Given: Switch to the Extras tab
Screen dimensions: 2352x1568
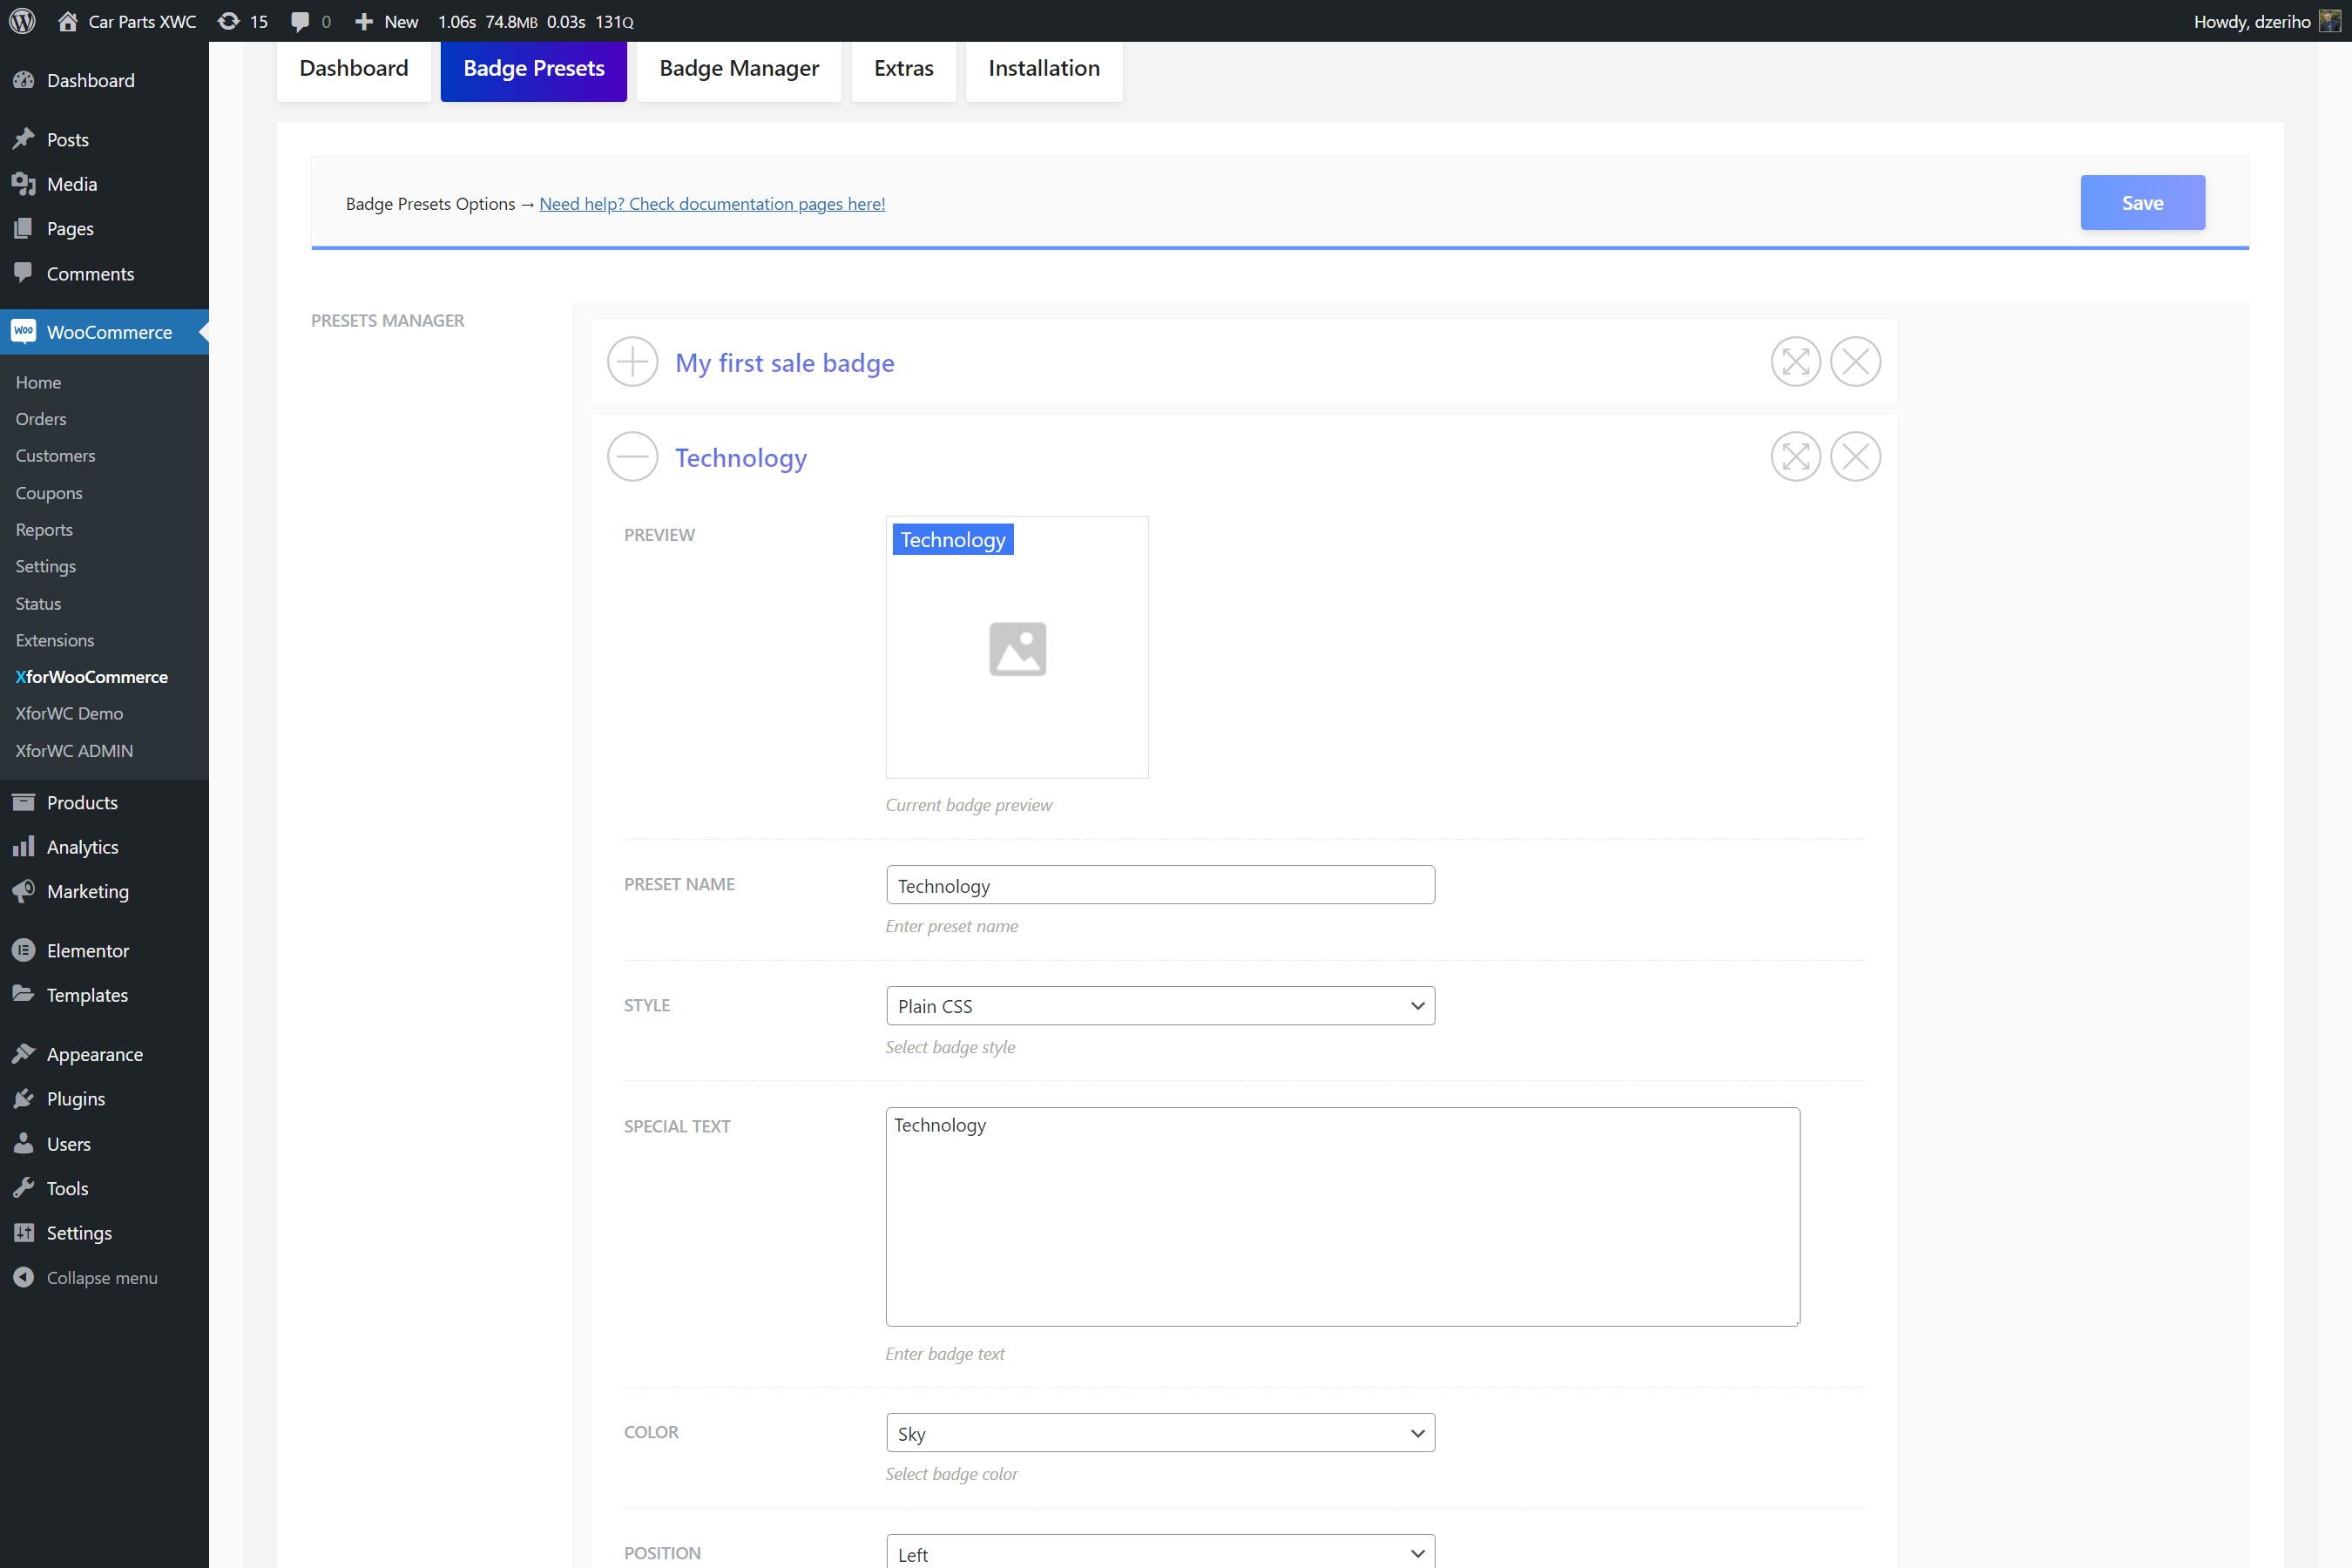Looking at the screenshot, I should (x=903, y=68).
